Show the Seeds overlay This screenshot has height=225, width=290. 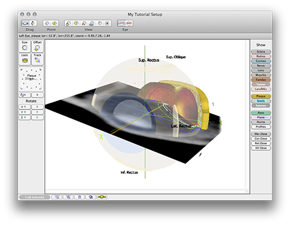261,101
